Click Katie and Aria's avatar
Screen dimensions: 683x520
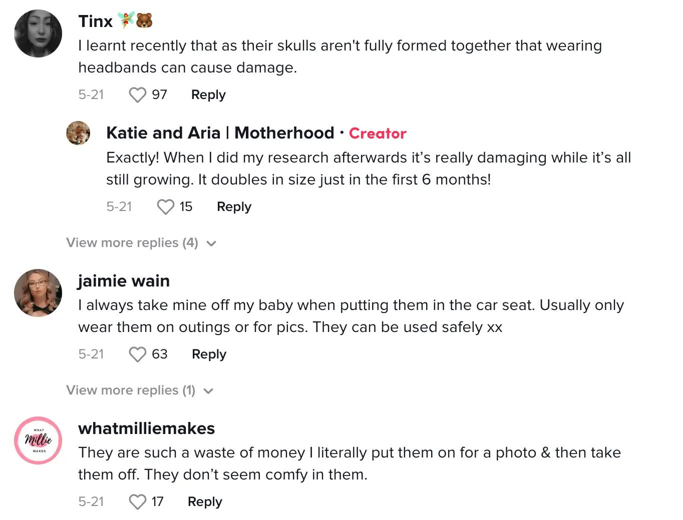(78, 132)
